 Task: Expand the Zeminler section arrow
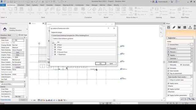pos(192,58)
